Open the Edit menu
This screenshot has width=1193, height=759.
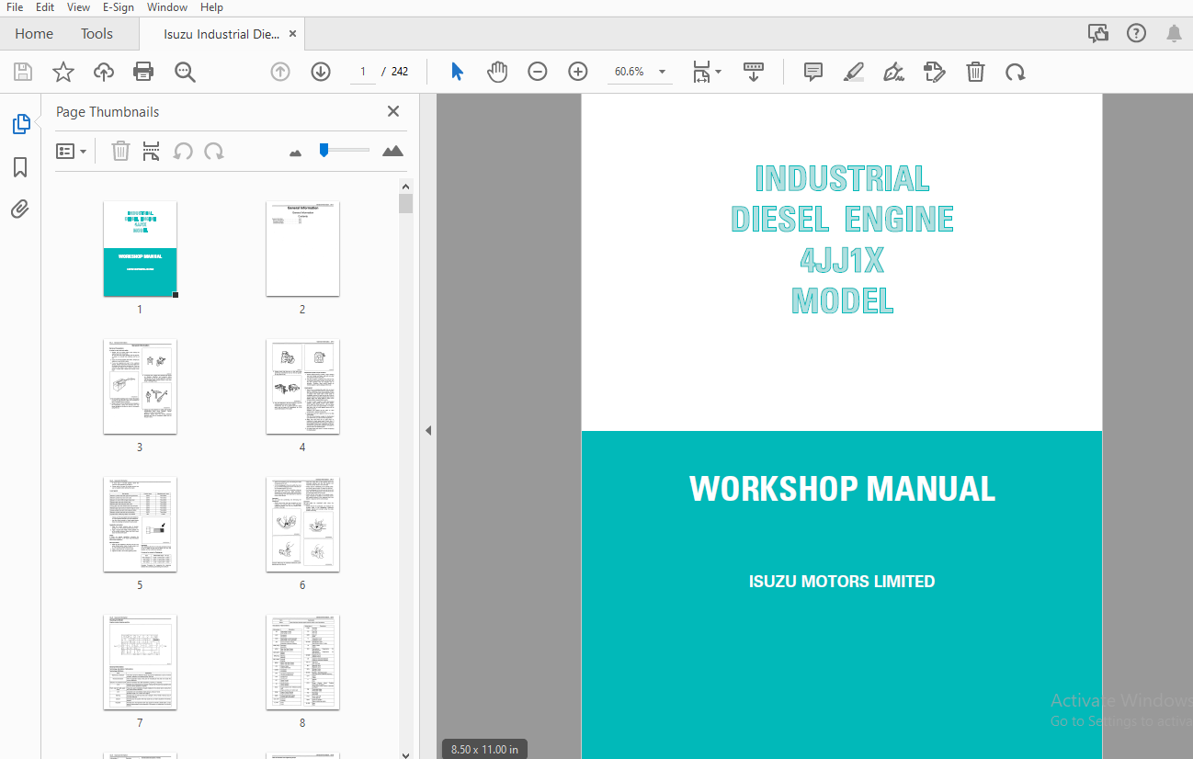click(x=45, y=7)
